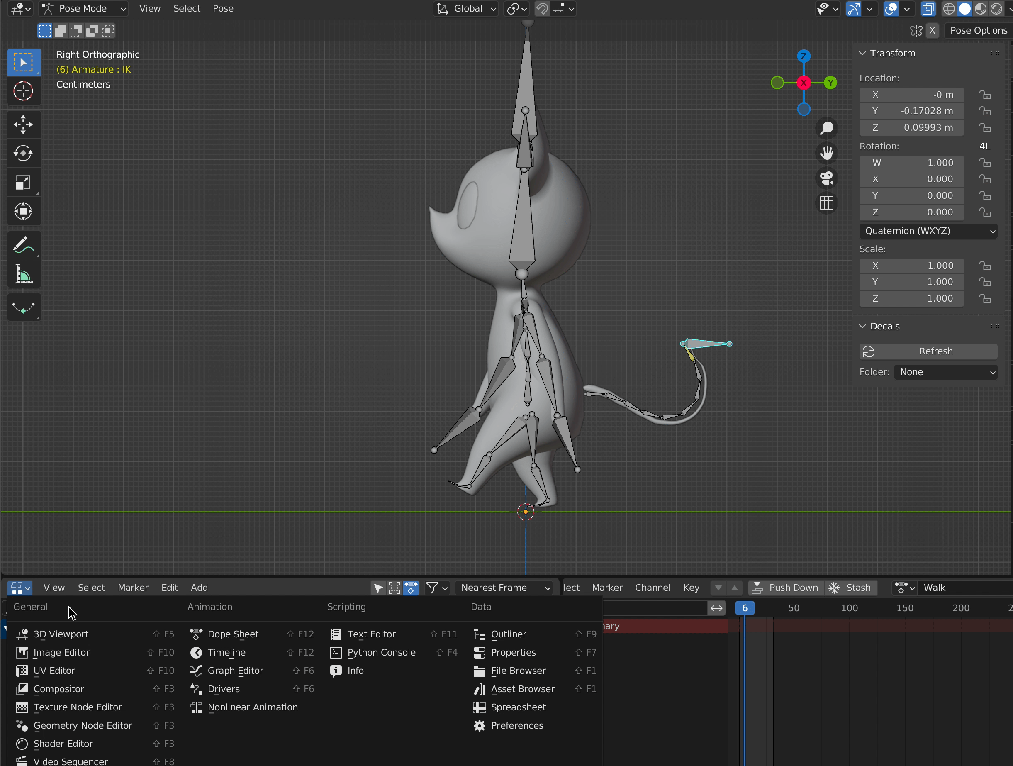Choose Graph Editor from editor menu
This screenshot has width=1013, height=766.
[x=235, y=671]
